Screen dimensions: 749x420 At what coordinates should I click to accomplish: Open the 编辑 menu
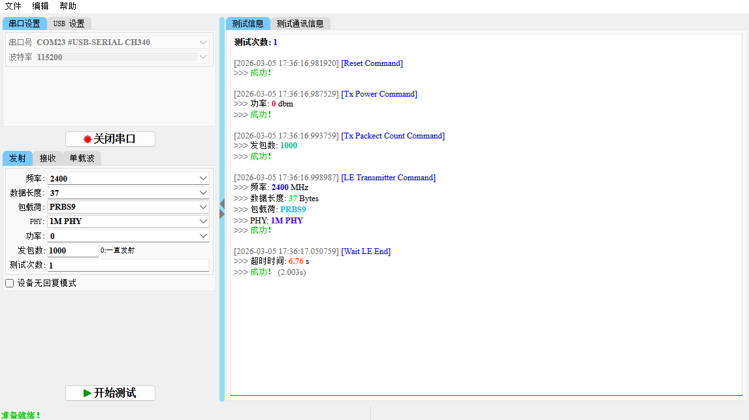point(40,6)
